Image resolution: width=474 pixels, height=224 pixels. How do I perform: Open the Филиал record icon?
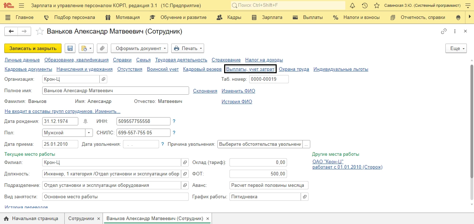pyautogui.click(x=185, y=162)
